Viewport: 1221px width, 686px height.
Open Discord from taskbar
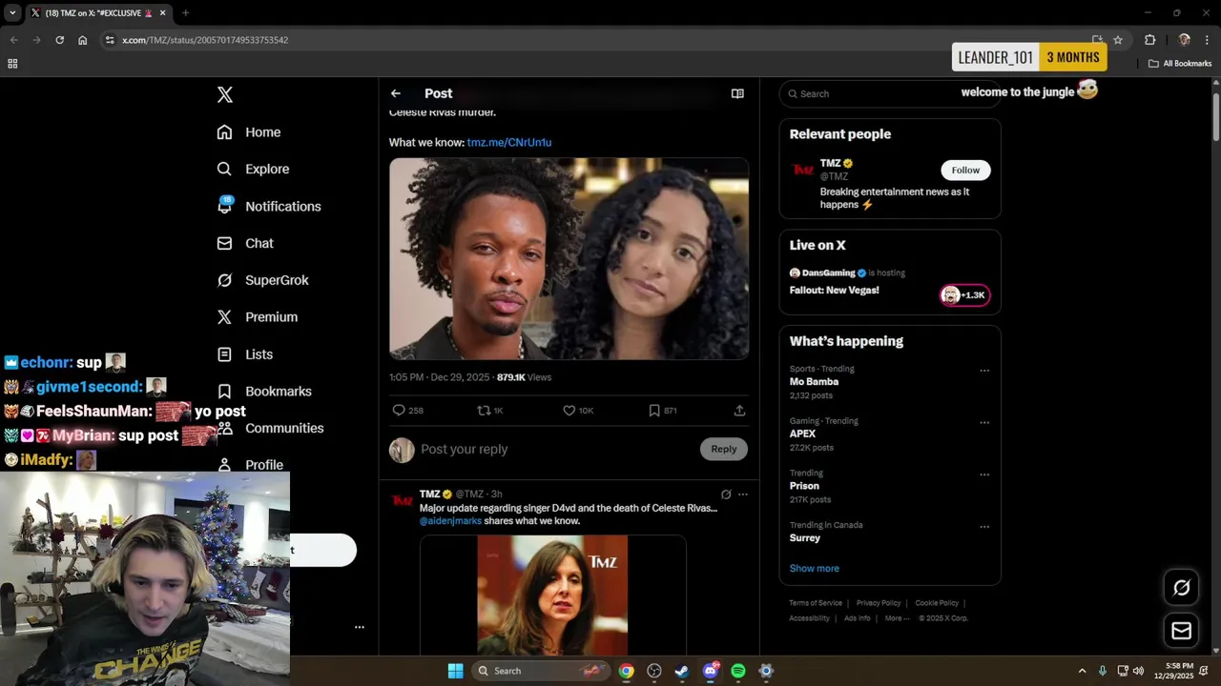click(x=710, y=671)
